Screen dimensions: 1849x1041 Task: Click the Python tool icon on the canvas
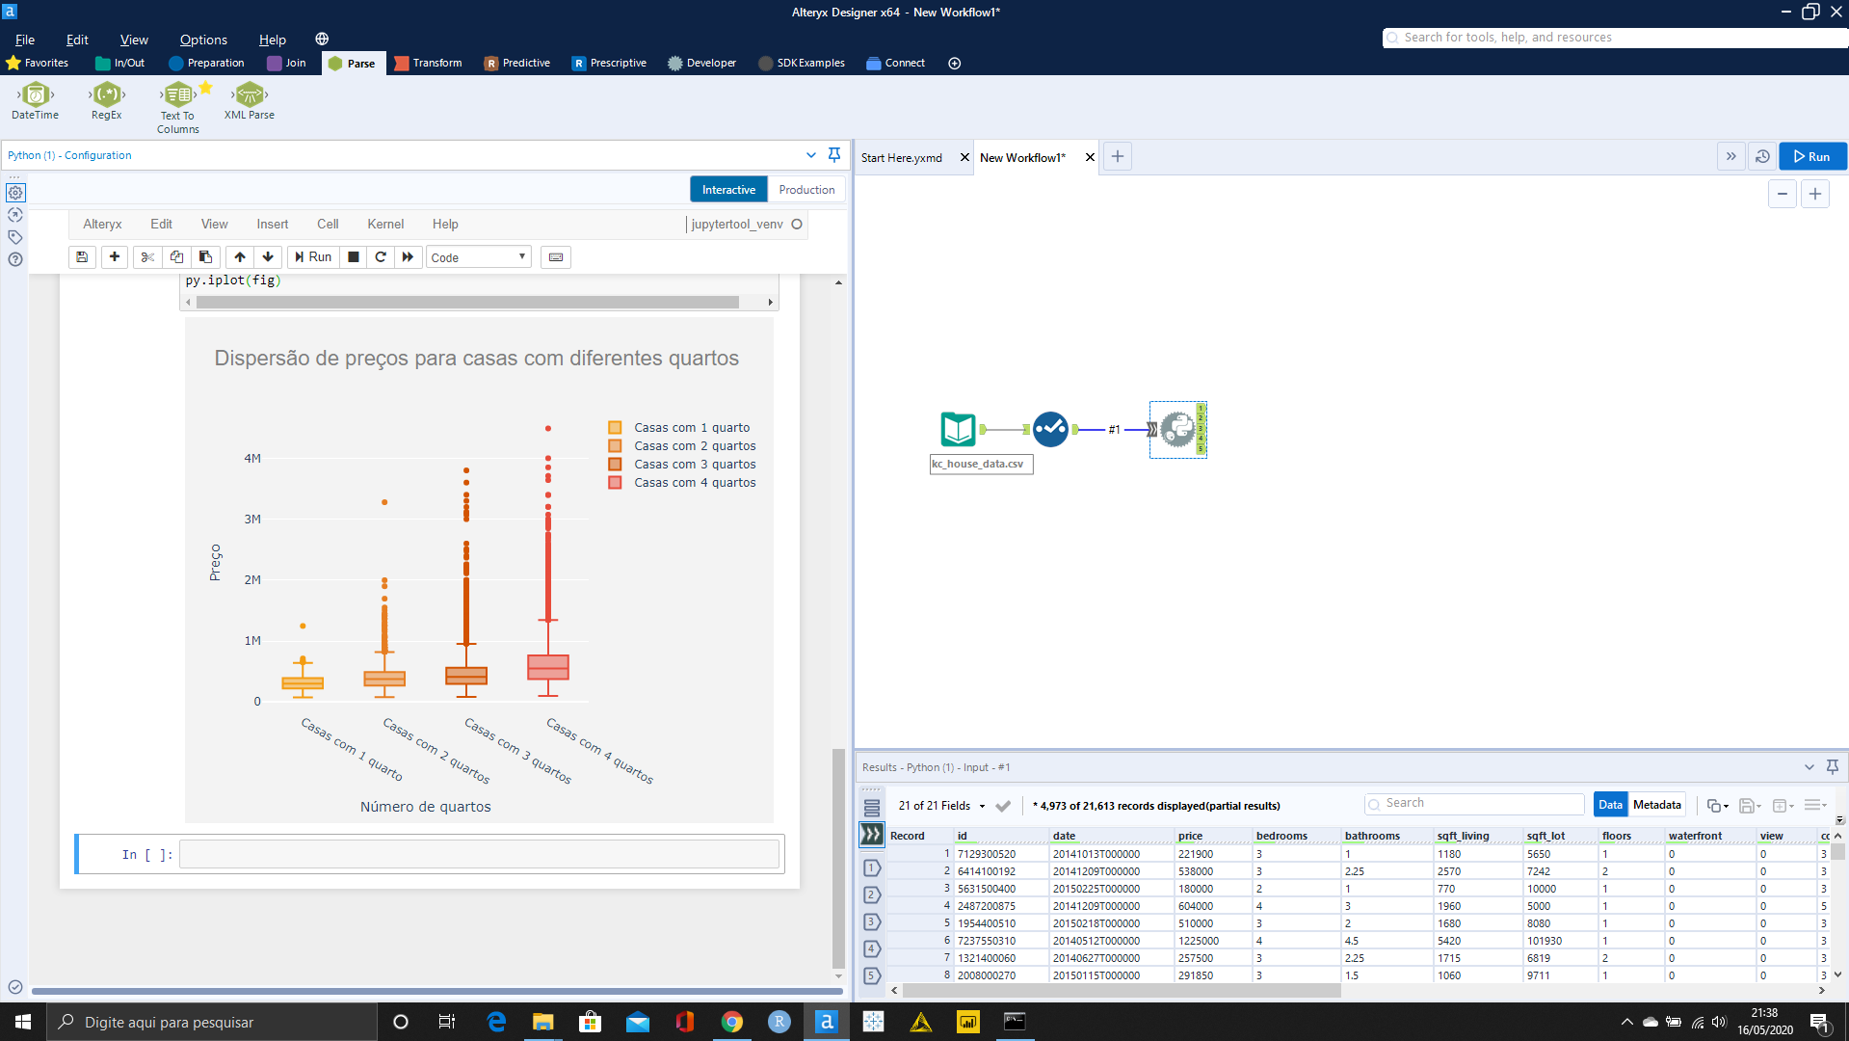click(x=1177, y=430)
